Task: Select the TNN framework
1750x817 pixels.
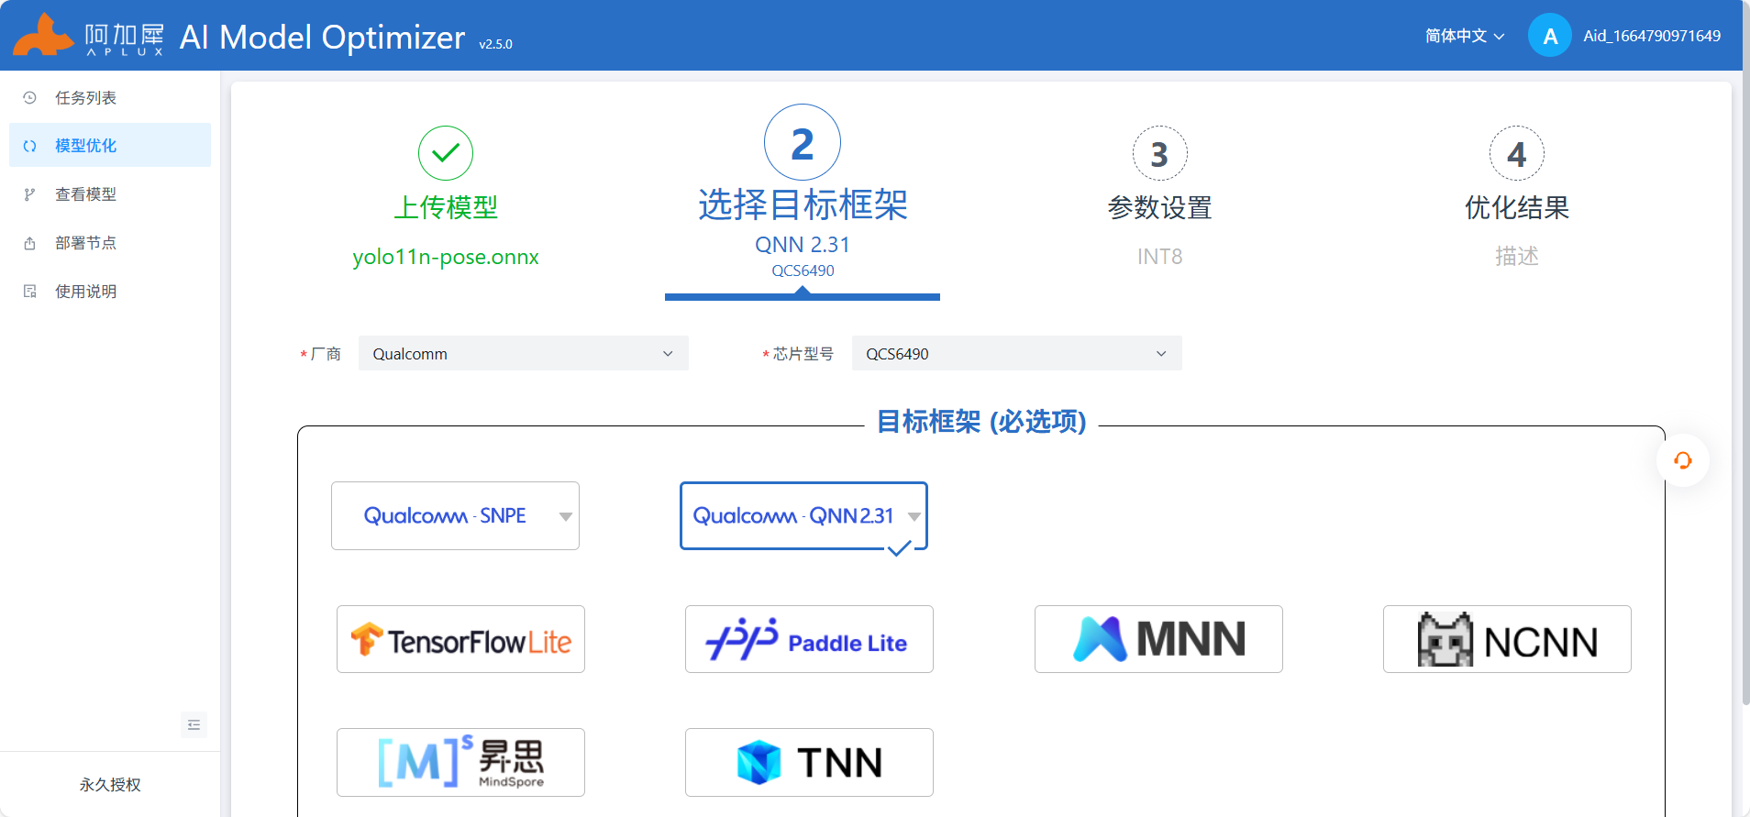Action: tap(809, 762)
